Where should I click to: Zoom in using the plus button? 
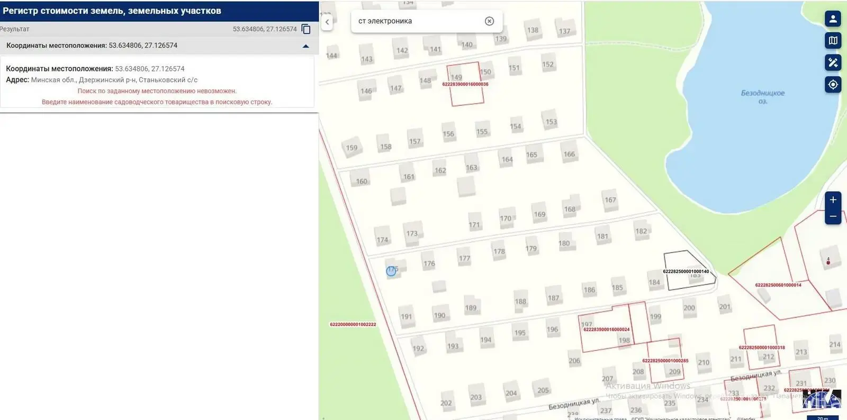(833, 200)
